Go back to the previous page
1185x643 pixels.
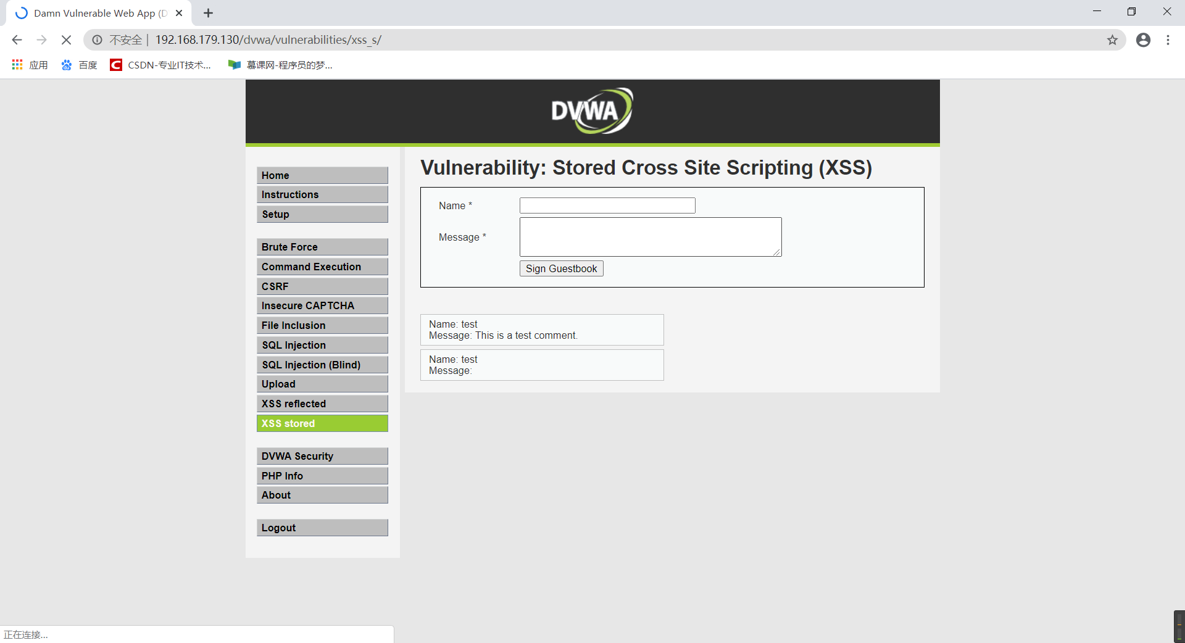pyautogui.click(x=17, y=40)
